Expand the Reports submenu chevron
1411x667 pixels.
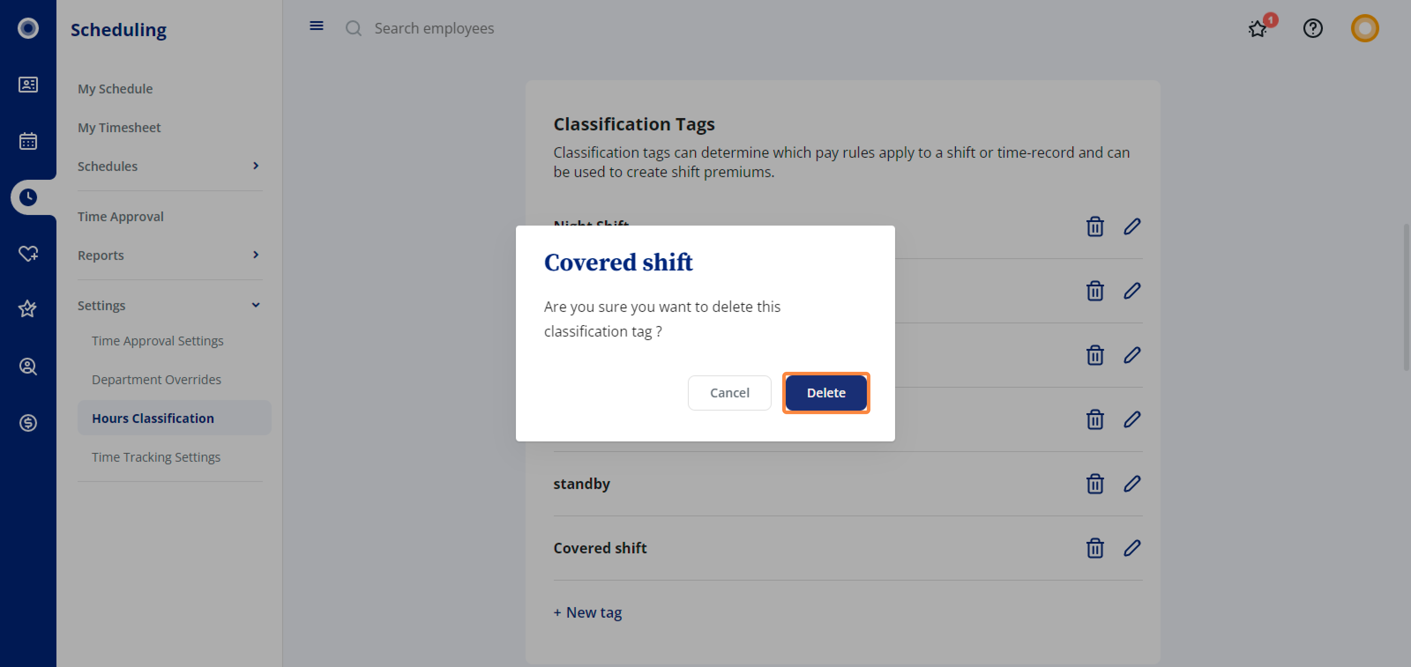coord(255,255)
